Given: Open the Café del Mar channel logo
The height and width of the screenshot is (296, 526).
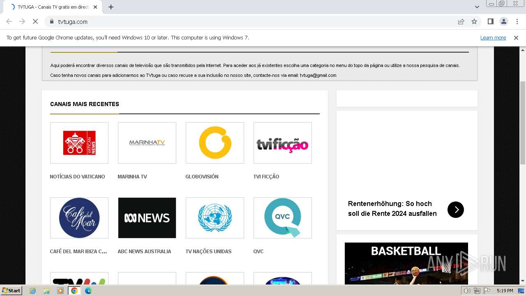Looking at the screenshot, I should tap(79, 218).
